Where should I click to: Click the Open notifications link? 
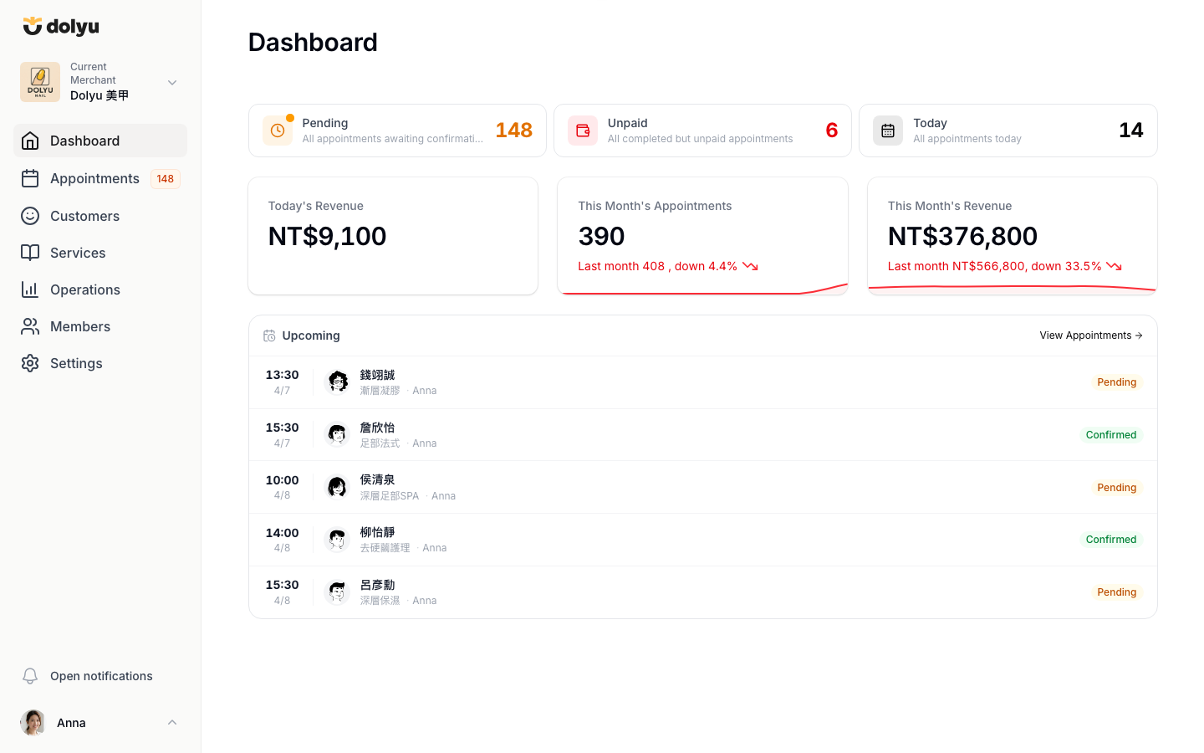[x=100, y=675]
